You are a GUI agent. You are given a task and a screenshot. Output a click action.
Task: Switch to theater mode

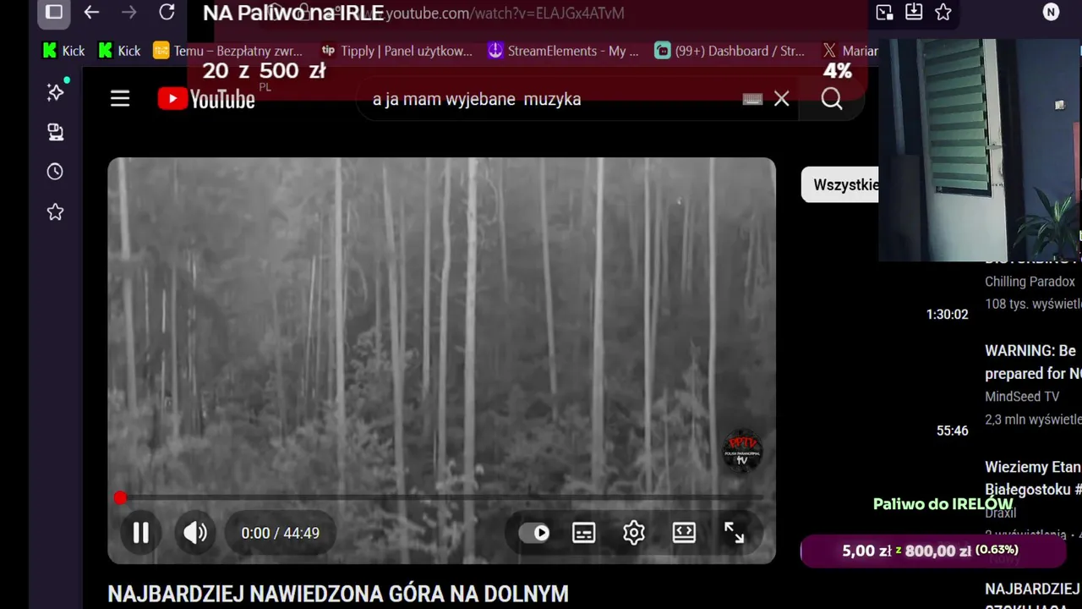pyautogui.click(x=684, y=533)
